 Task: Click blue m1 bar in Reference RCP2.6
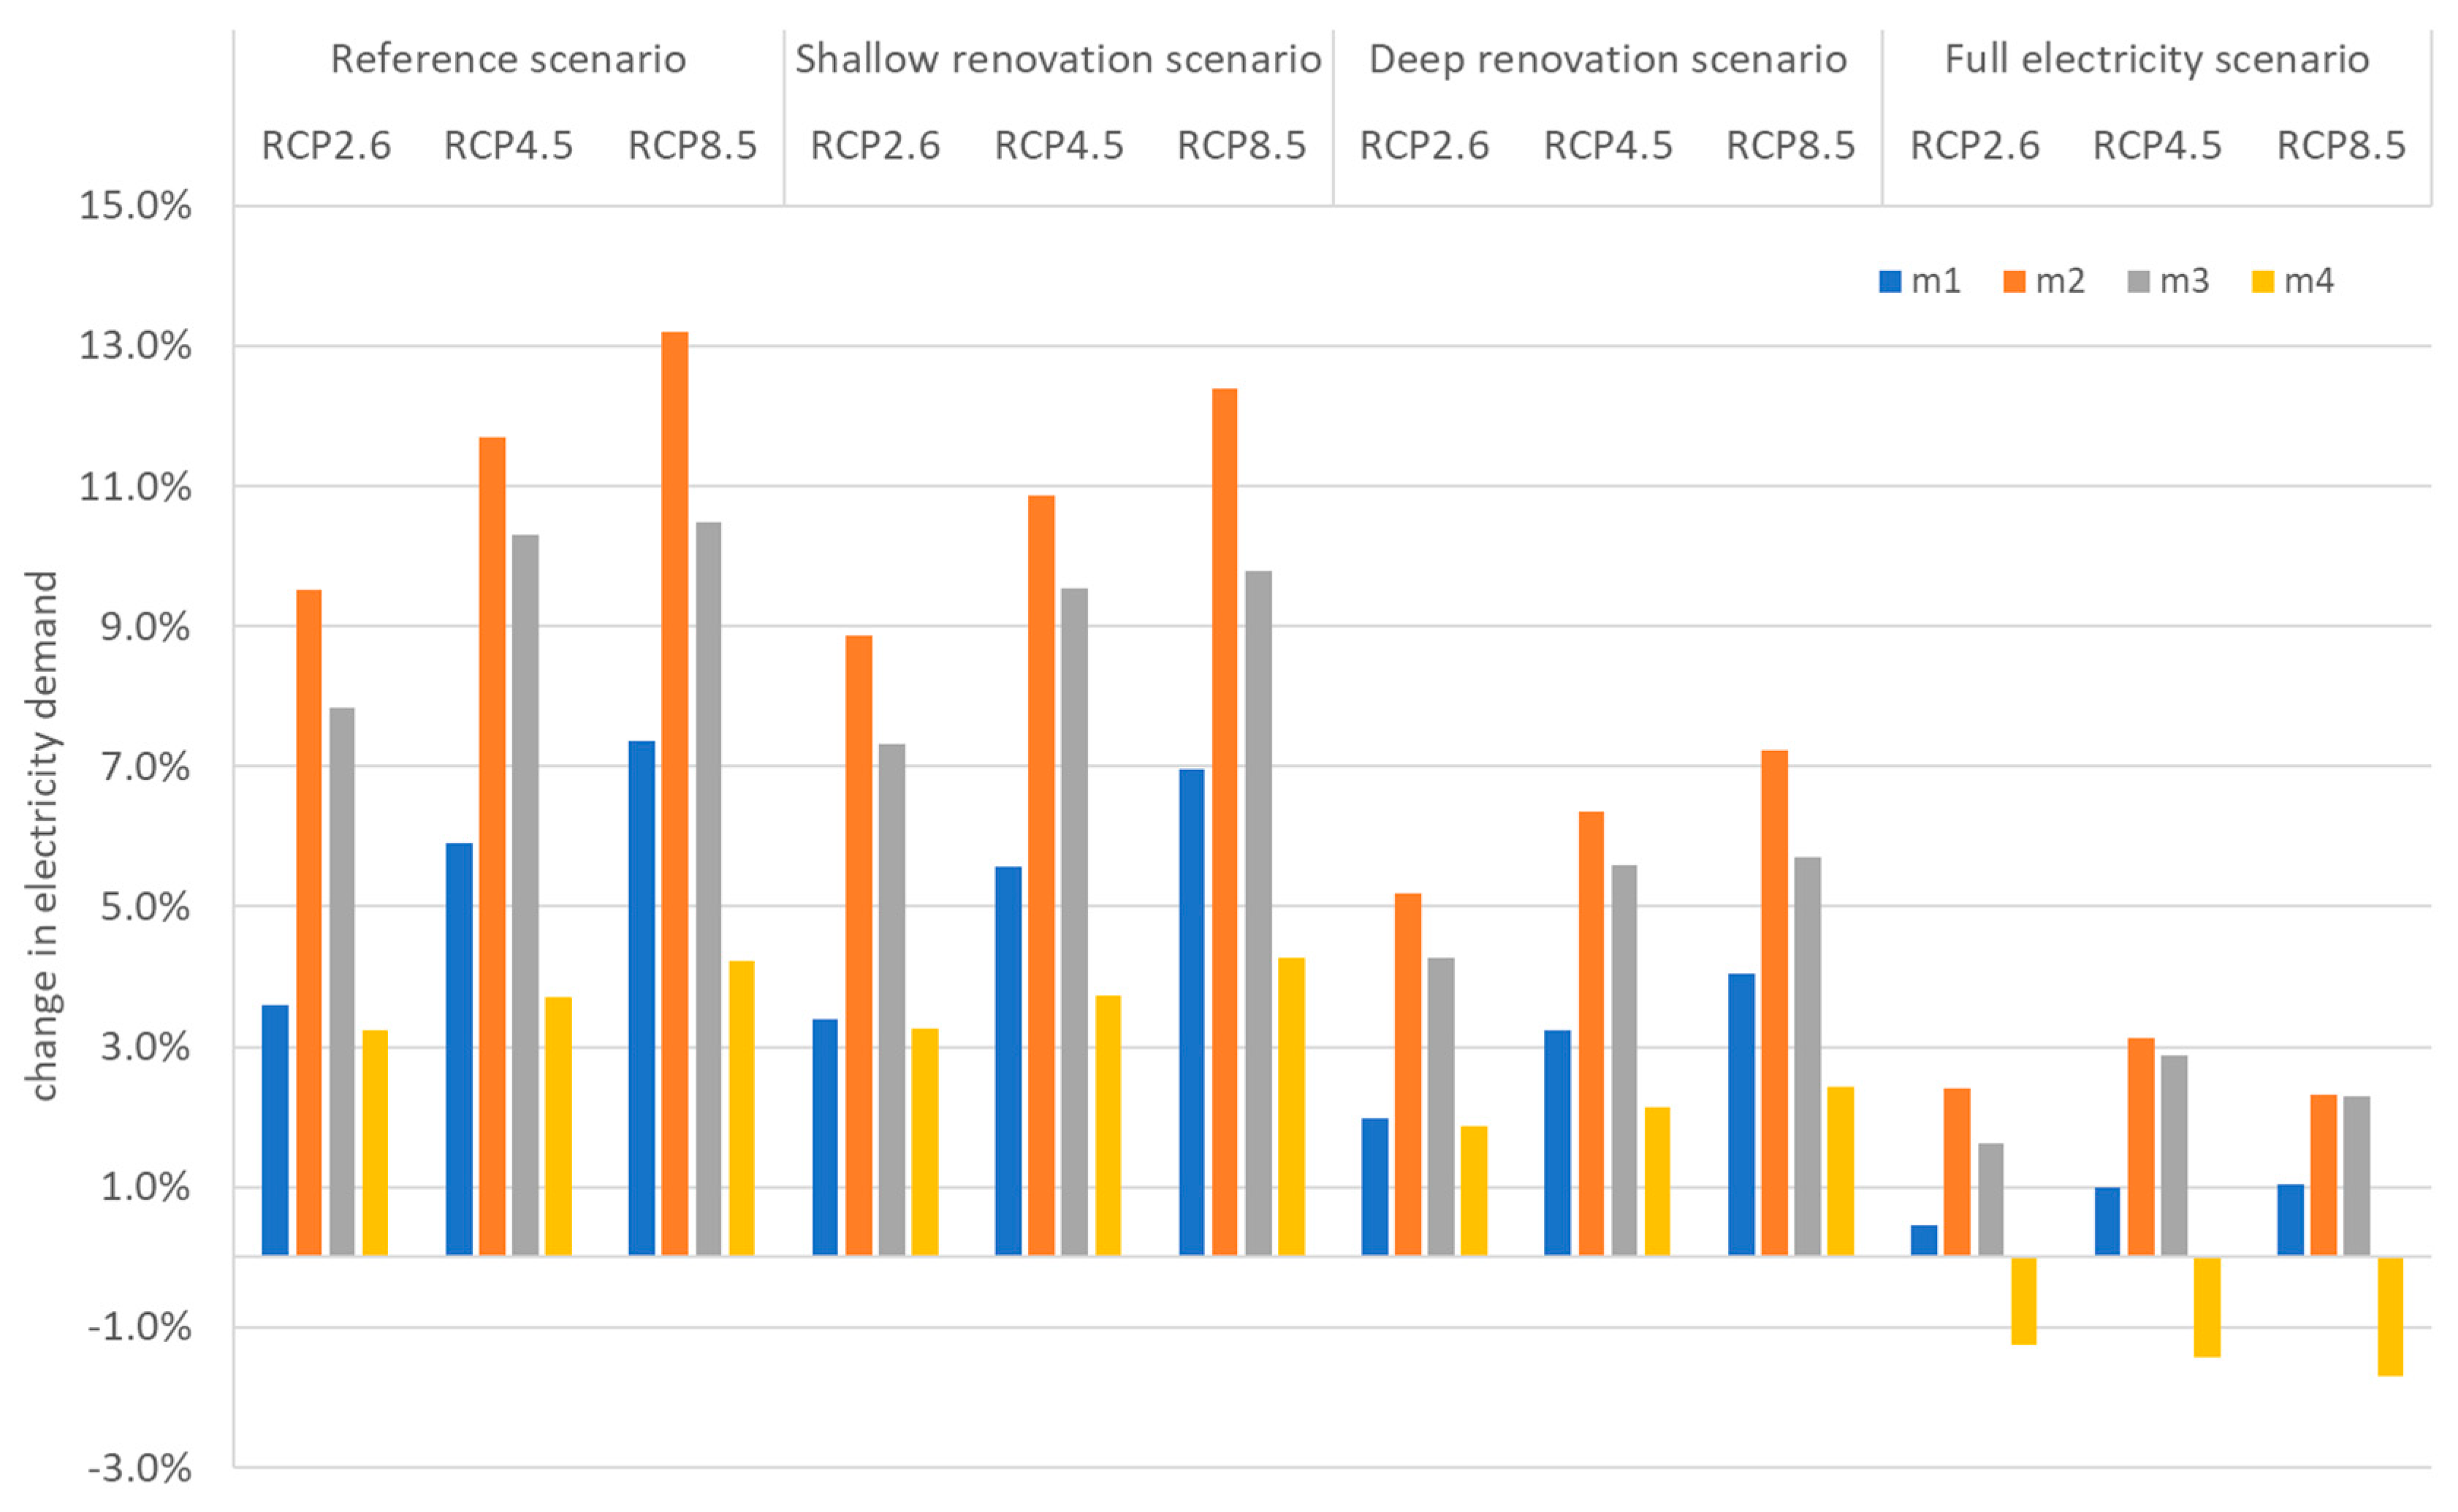275,1130
